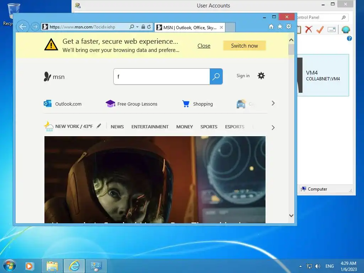Open the Windows Start button

click(x=9, y=266)
